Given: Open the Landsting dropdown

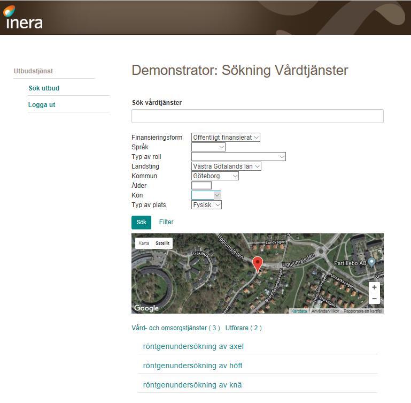Looking at the screenshot, I should [x=226, y=166].
